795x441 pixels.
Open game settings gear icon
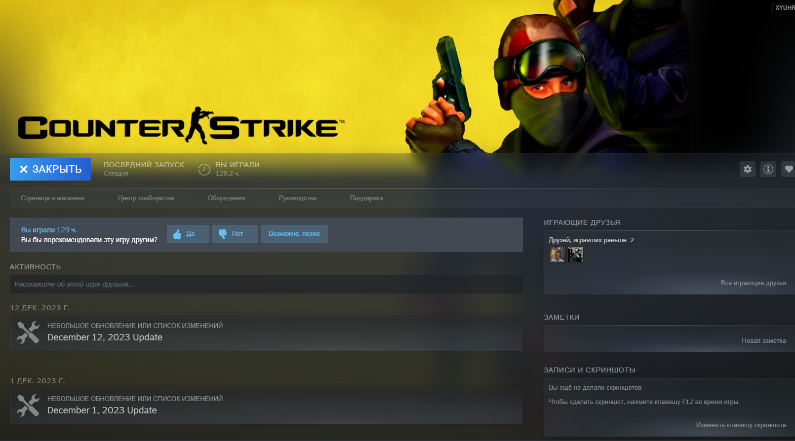coord(748,169)
